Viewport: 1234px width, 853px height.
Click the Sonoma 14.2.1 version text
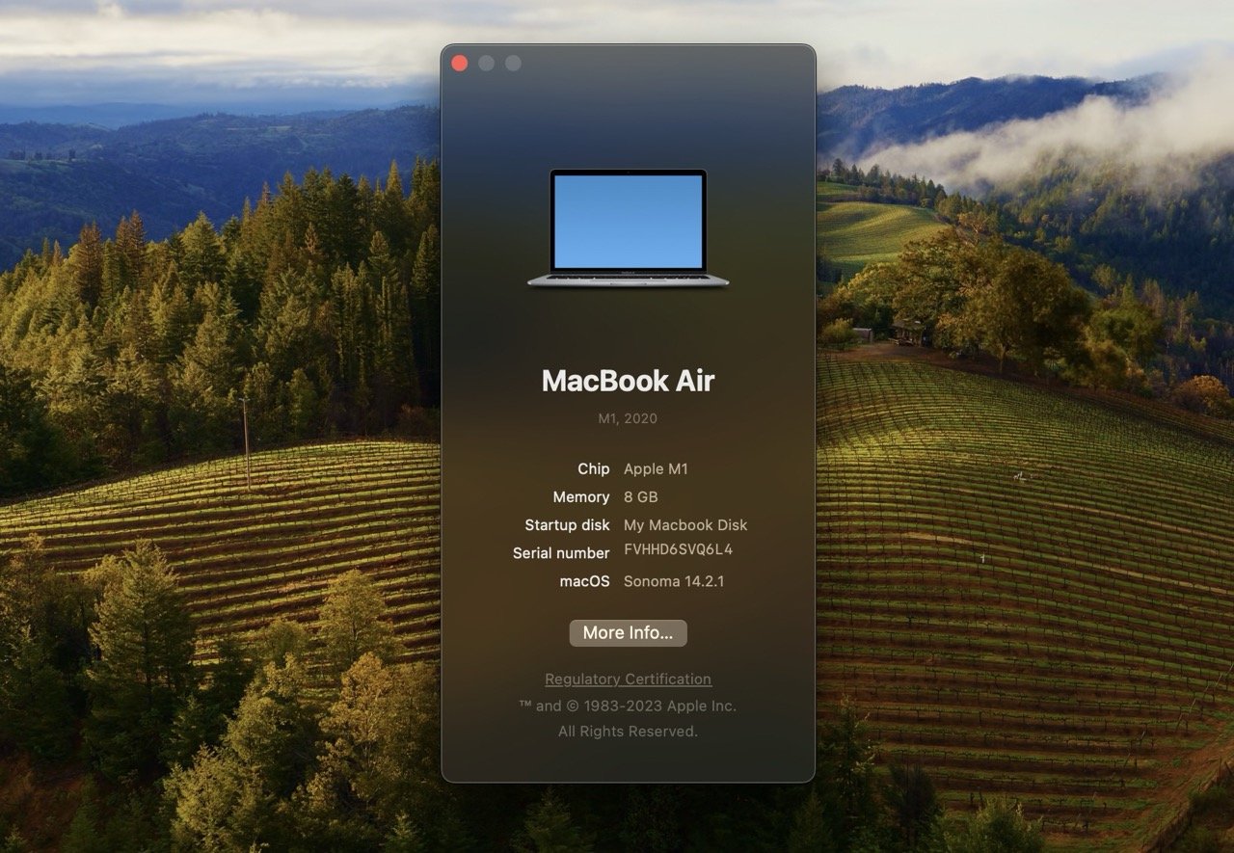click(674, 581)
